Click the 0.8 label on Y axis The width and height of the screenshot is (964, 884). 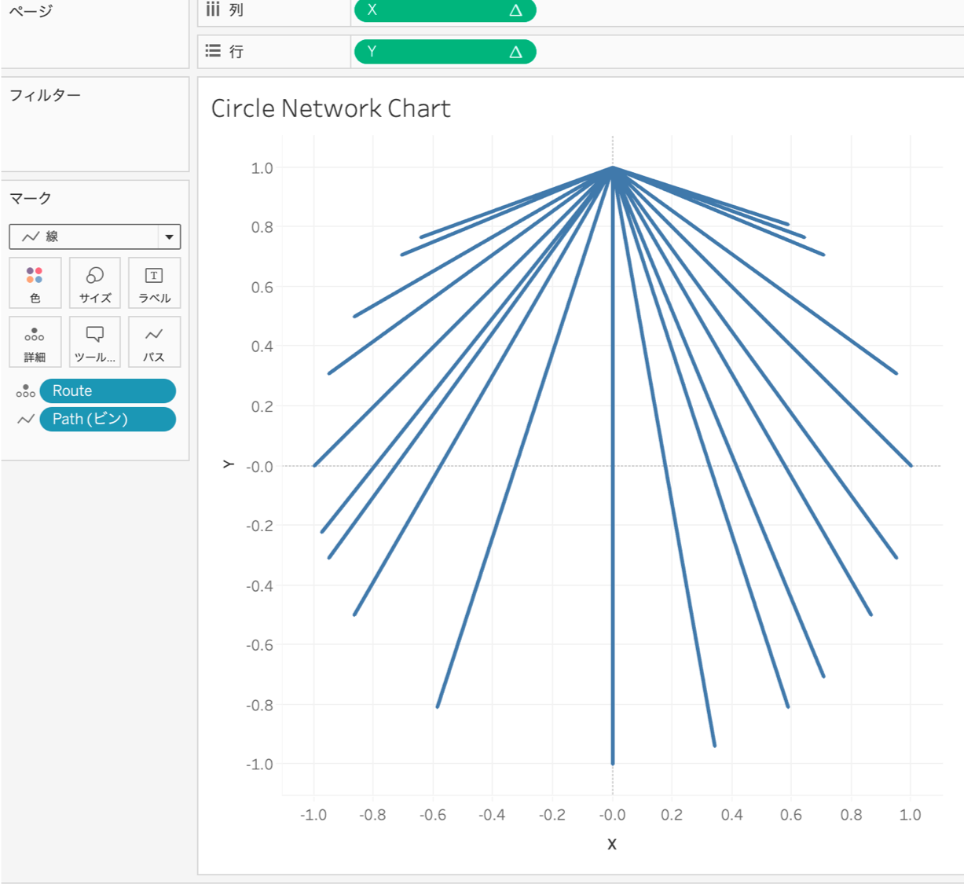262,227
